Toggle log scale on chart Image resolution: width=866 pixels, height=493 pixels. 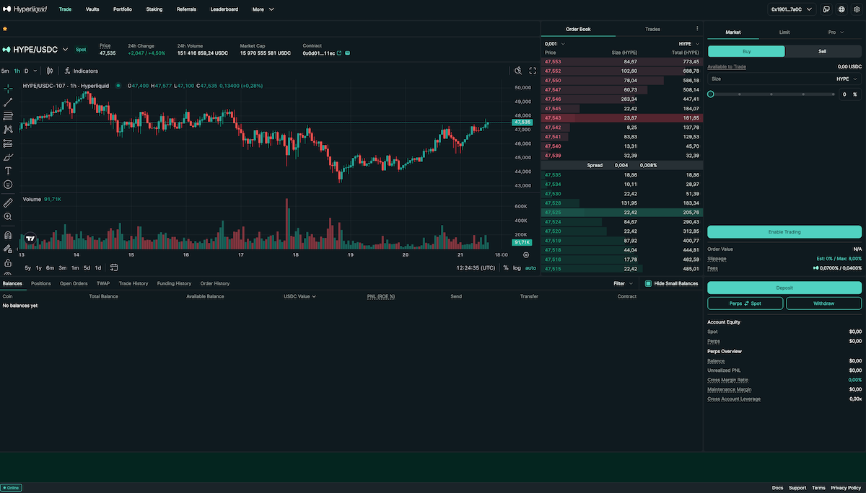517,267
